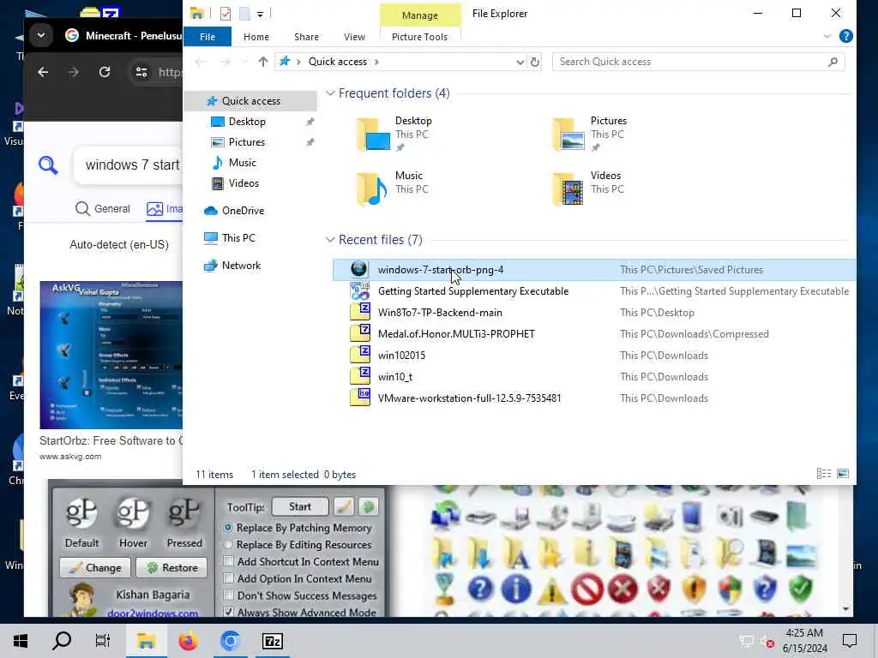Open the Windows Start menu

[x=21, y=641]
